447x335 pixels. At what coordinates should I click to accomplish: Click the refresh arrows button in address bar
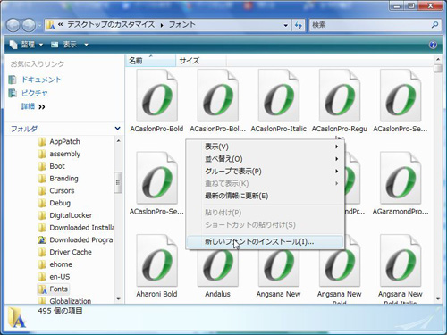click(298, 25)
